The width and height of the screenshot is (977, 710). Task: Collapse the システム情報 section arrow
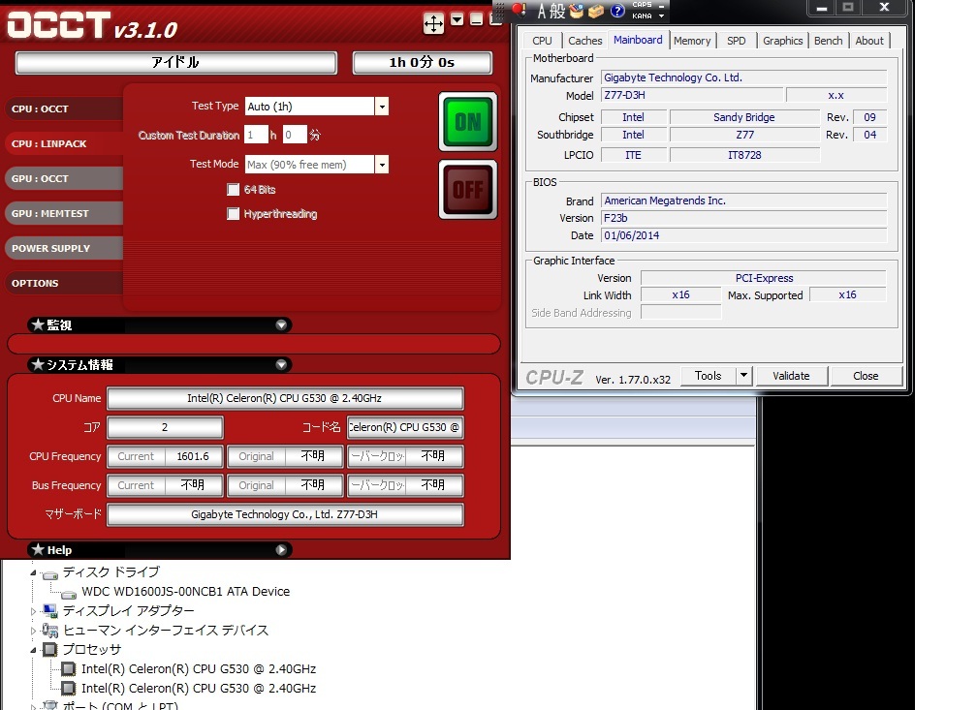pos(281,365)
